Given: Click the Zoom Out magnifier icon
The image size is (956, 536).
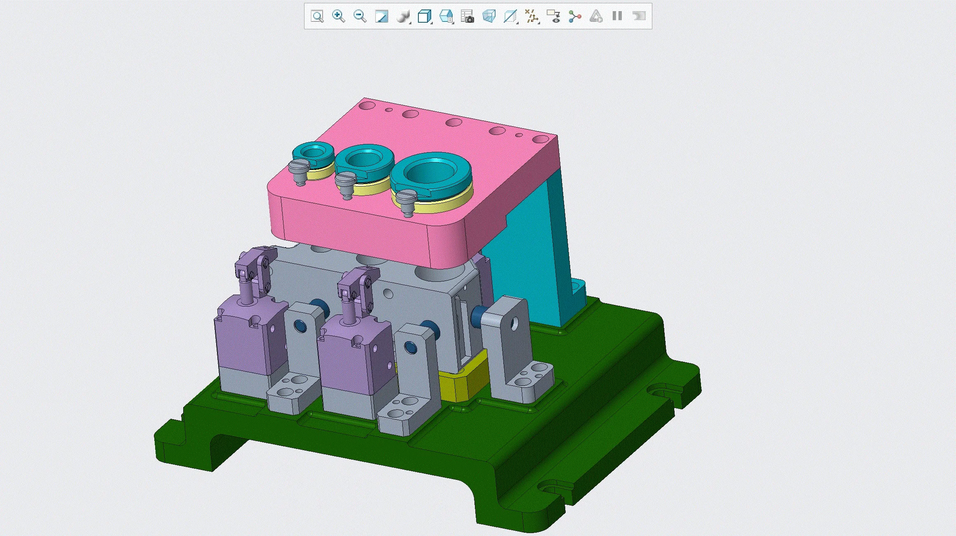Looking at the screenshot, I should click(x=359, y=17).
